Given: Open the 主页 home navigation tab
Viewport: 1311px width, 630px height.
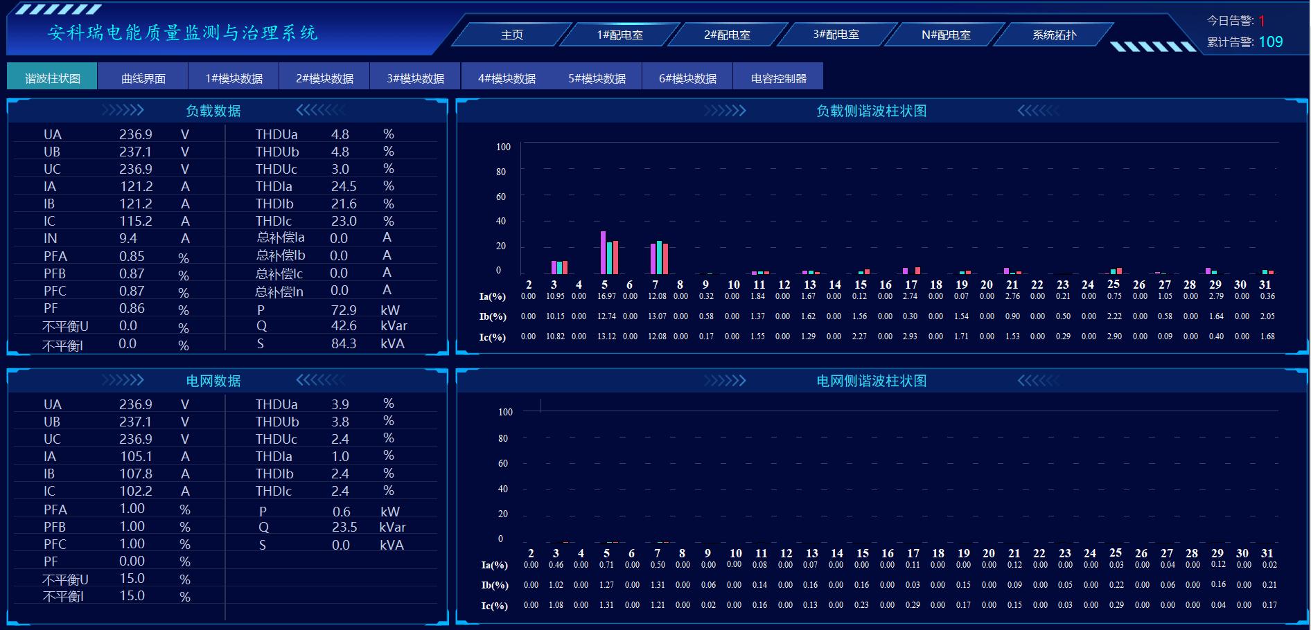Looking at the screenshot, I should pos(511,35).
